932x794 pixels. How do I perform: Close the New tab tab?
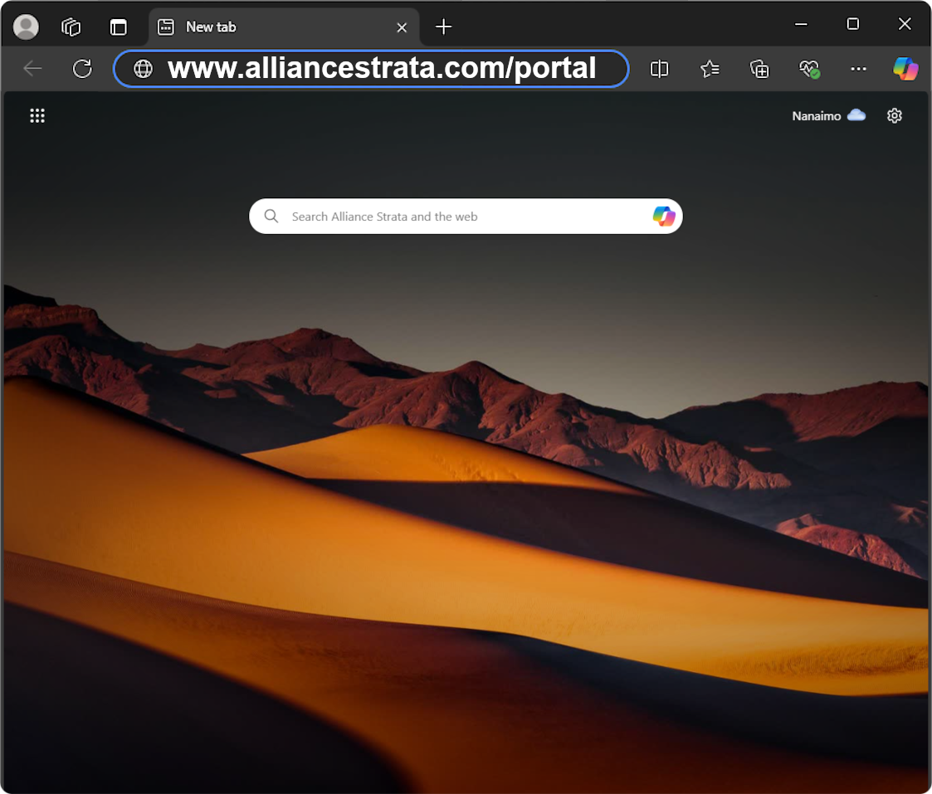[x=402, y=27]
